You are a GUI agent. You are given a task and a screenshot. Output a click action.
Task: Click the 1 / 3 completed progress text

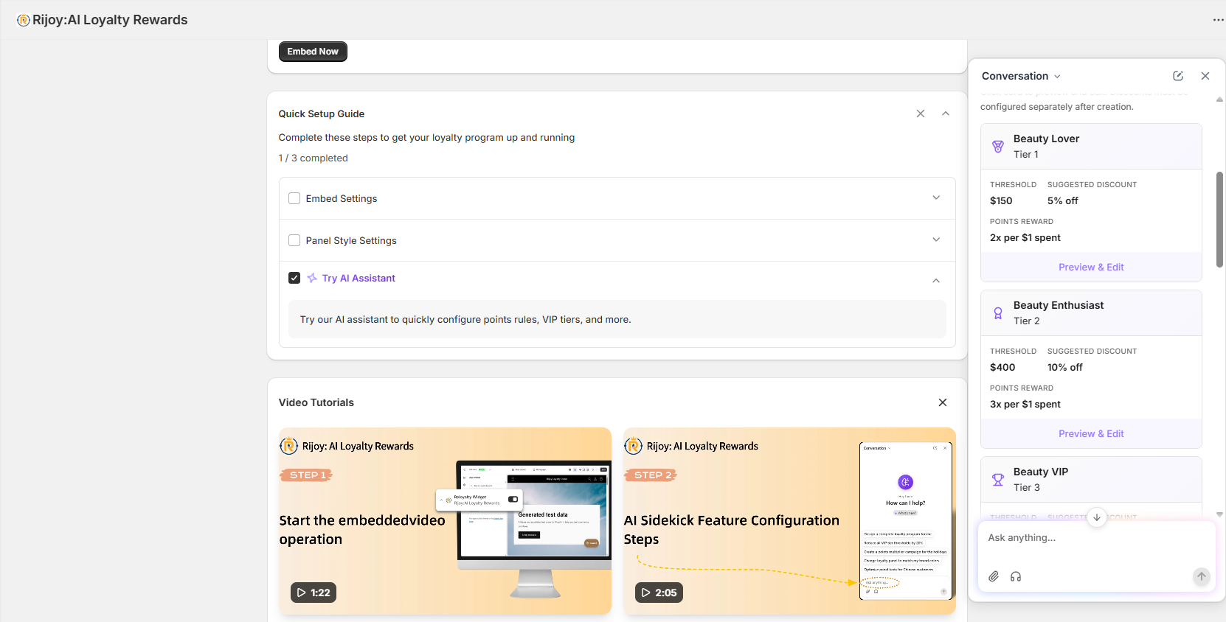tap(313, 158)
